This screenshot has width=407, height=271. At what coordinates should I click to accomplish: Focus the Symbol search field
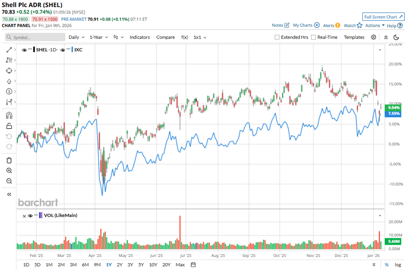35,37
